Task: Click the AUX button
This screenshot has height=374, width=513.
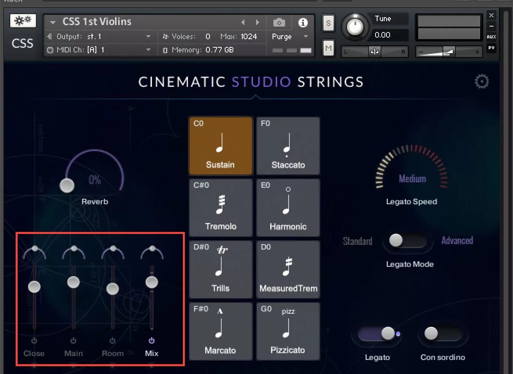Action: [x=491, y=37]
